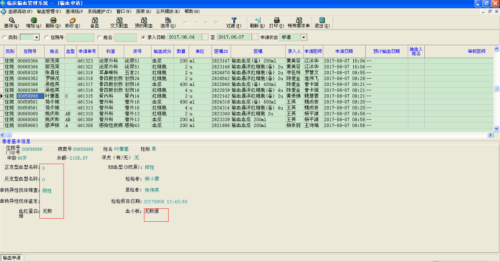The height and width of the screenshot is (262, 500).
Task: Open the 输血管理 menu
Action: click(49, 12)
